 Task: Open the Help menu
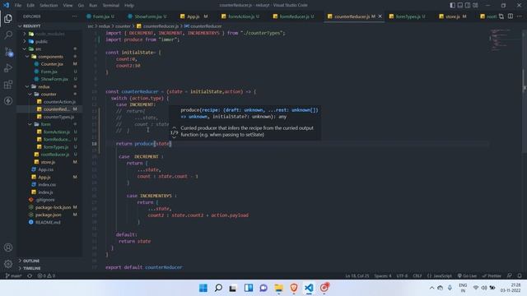(129, 6)
